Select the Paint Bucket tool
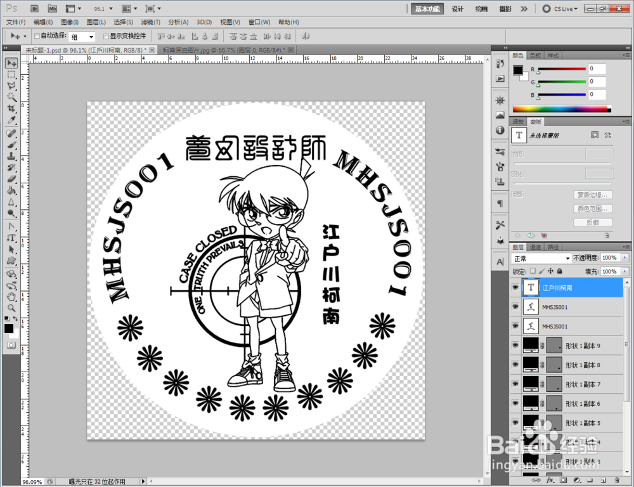This screenshot has height=487, width=634. (11, 190)
